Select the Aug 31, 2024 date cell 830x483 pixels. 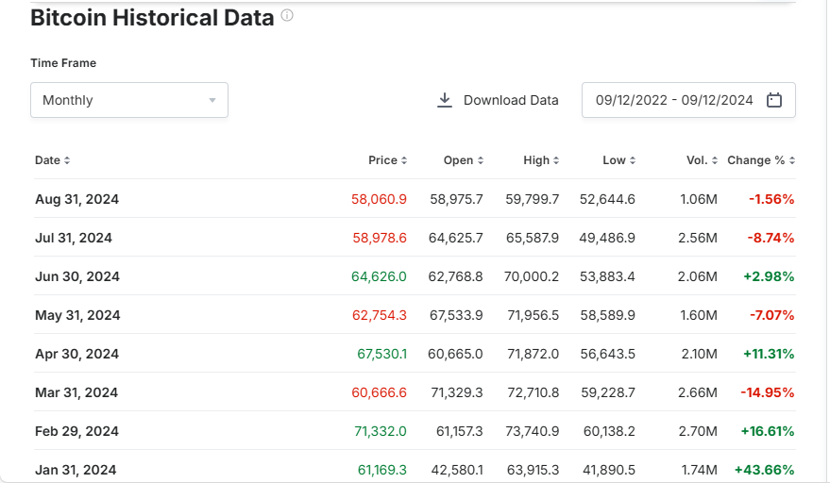pos(76,199)
